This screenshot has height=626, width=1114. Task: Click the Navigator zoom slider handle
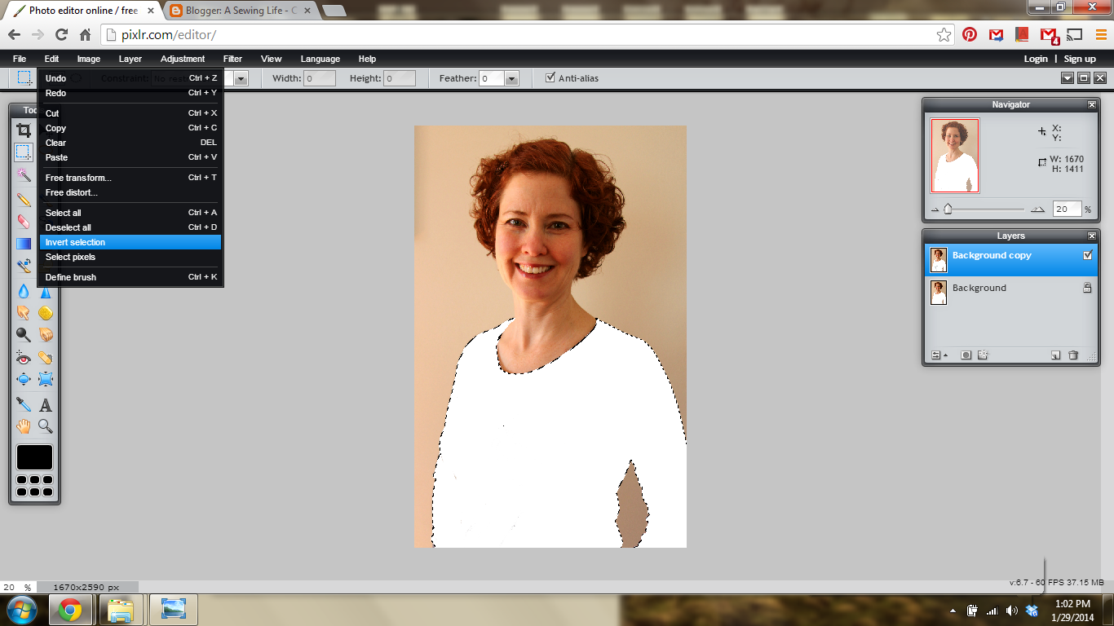[x=948, y=209]
